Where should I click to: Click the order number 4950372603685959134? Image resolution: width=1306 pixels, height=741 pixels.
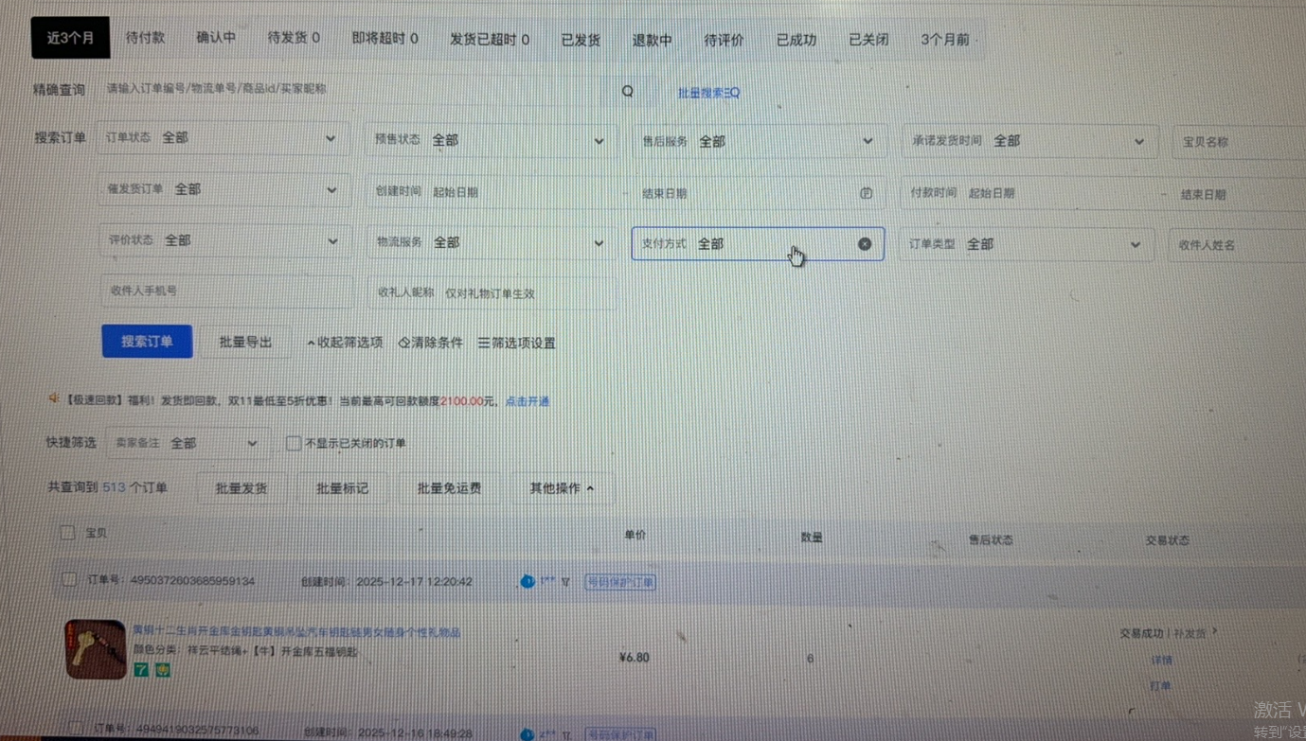(x=192, y=580)
